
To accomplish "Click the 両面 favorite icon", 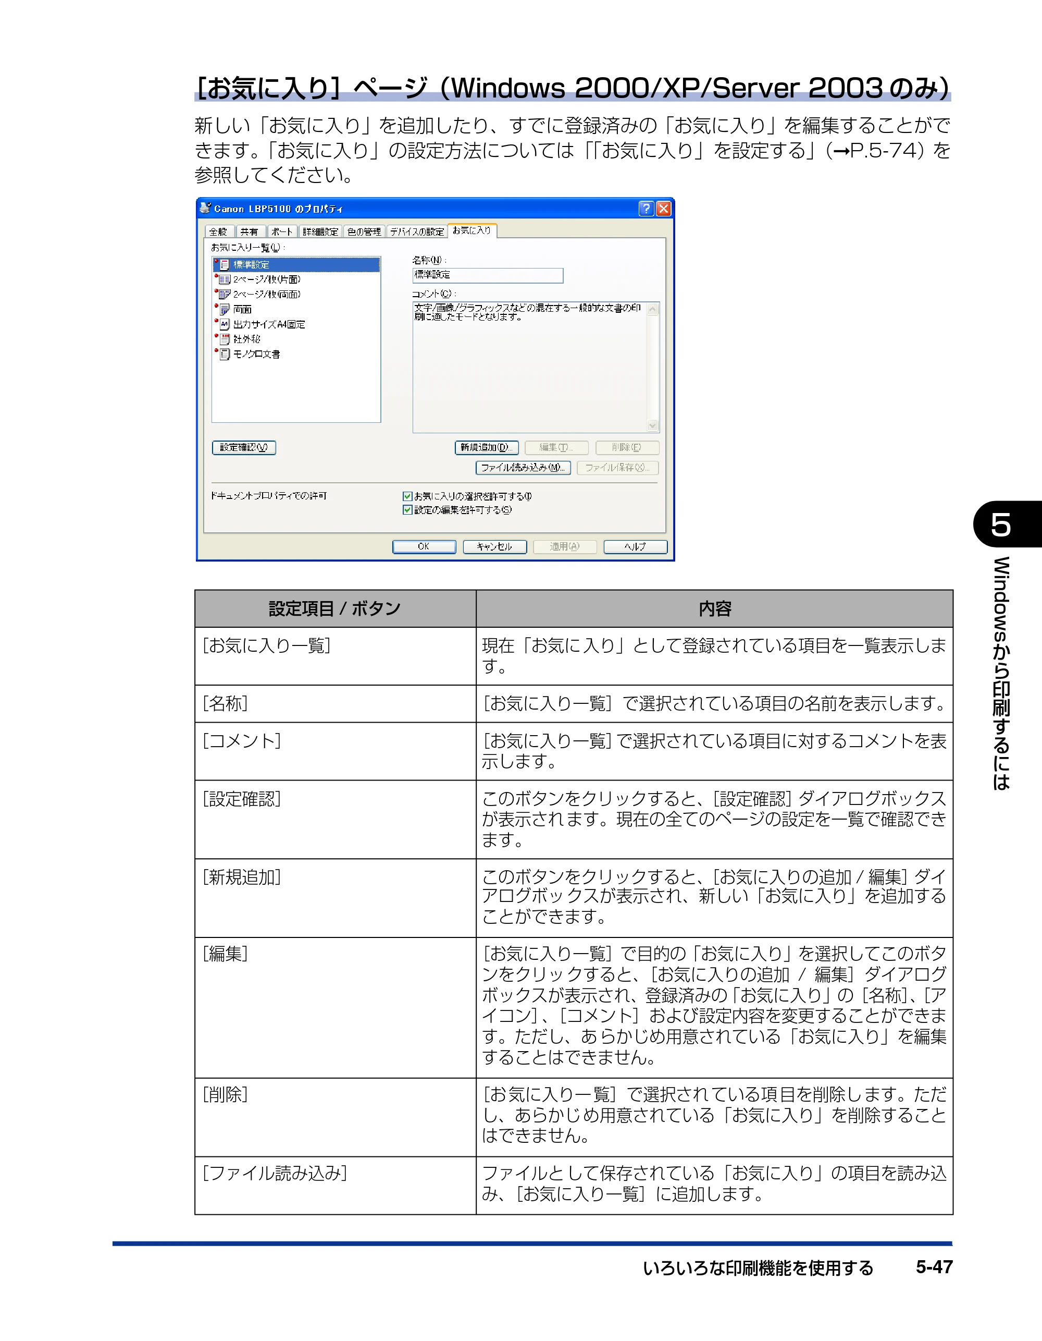I will [224, 309].
